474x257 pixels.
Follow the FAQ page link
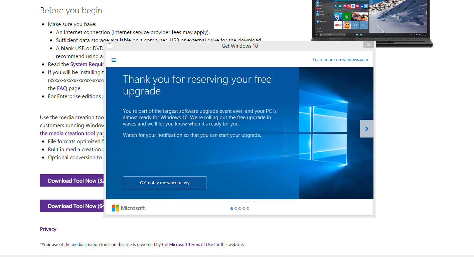[62, 88]
